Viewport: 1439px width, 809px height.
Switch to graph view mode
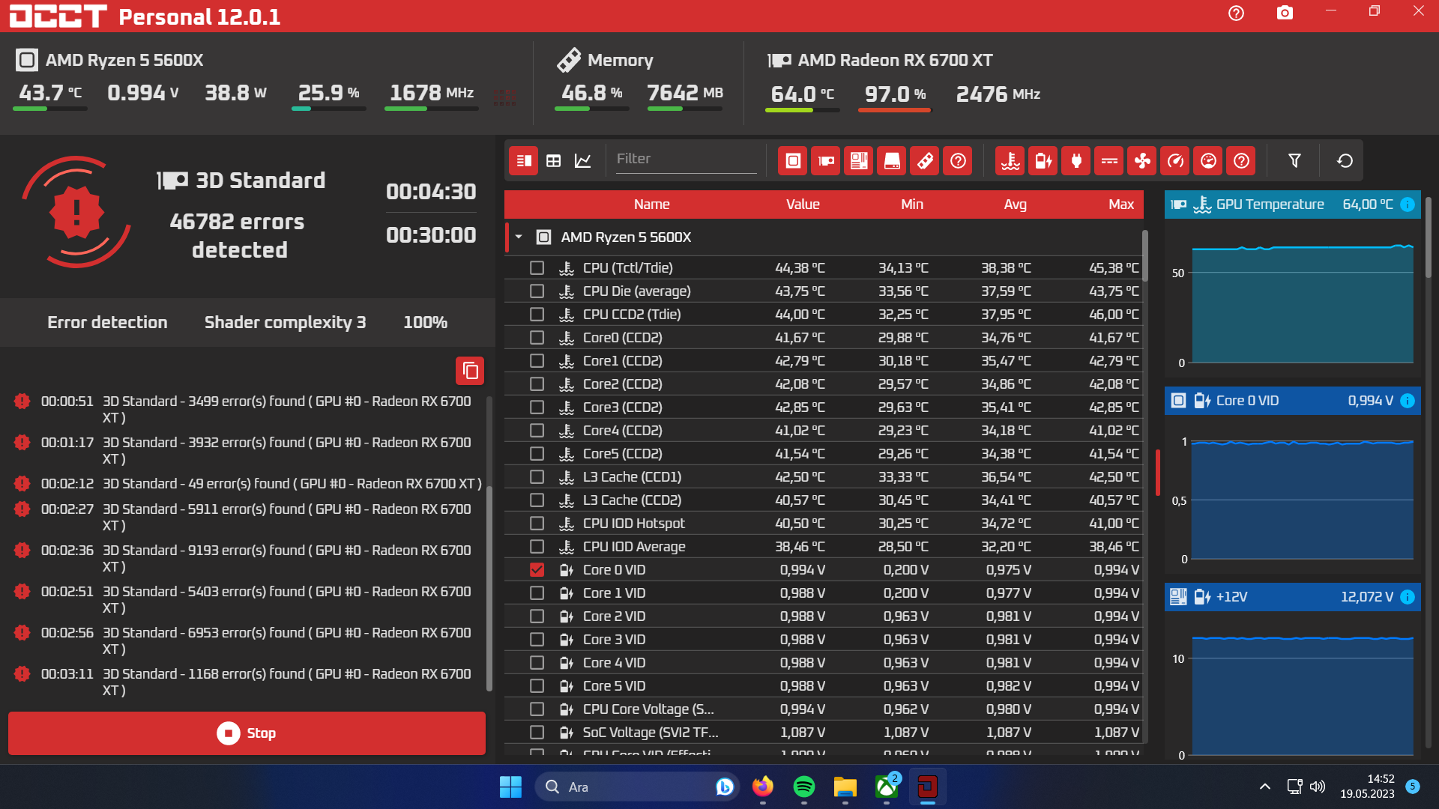[x=583, y=161]
